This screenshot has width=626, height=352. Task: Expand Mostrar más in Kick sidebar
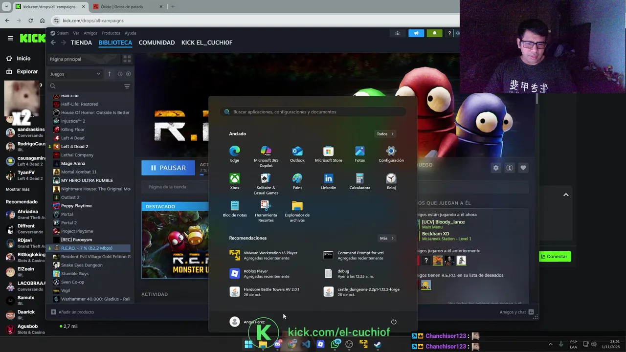coord(18,189)
